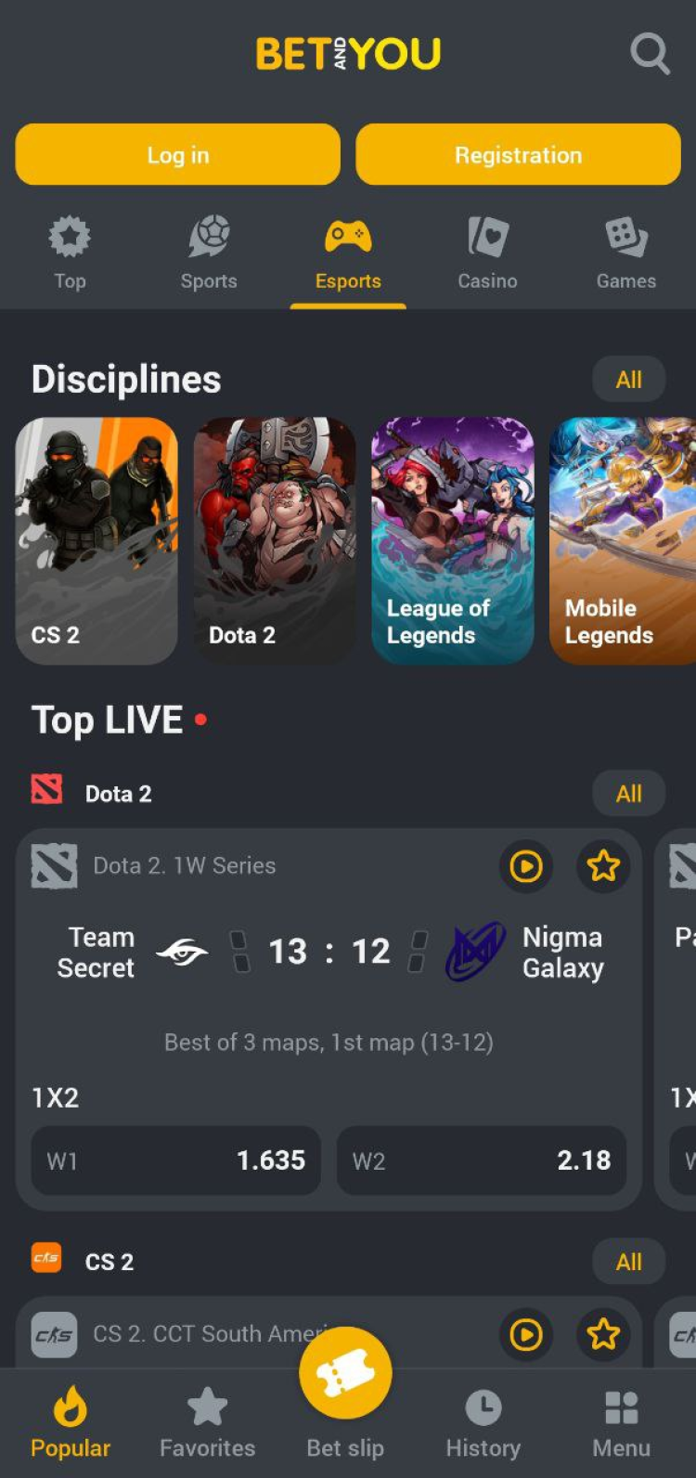Screen dimensions: 696x1478
Task: Play the Dota 2 1W Series live stream
Action: [526, 866]
